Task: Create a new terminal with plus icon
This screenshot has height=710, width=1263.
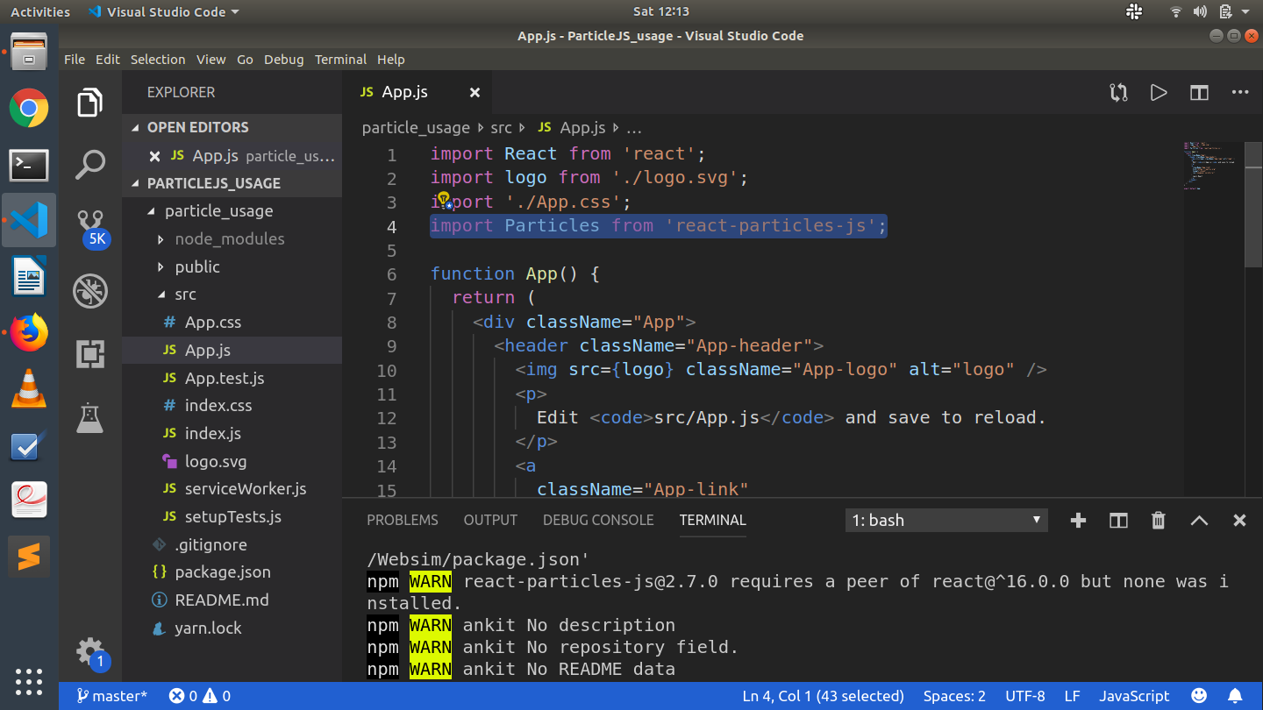Action: tap(1078, 521)
